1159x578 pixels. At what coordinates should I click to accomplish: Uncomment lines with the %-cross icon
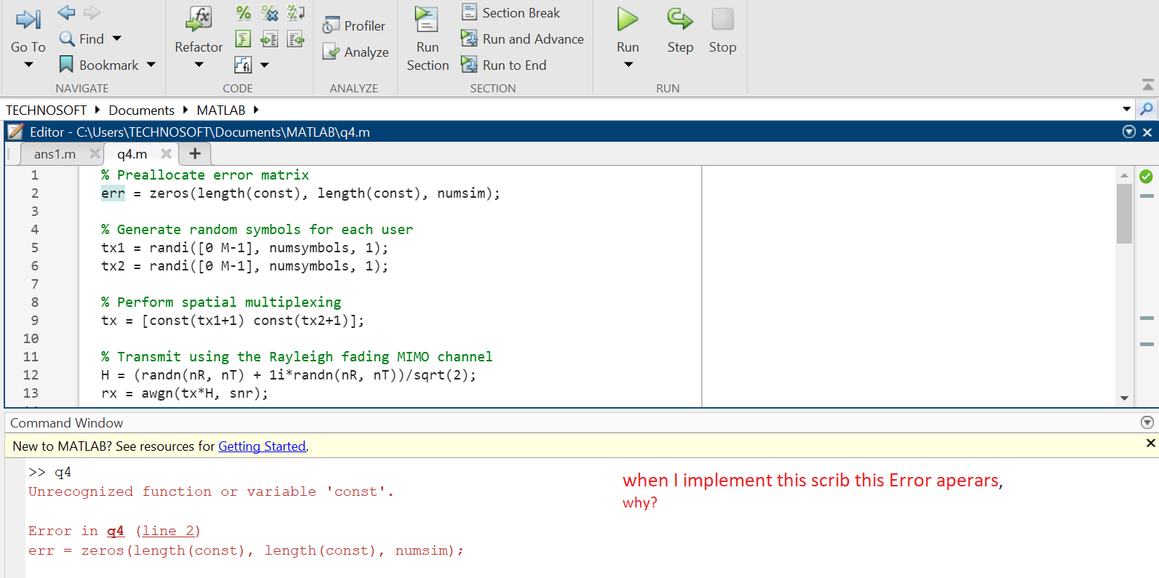[x=269, y=12]
